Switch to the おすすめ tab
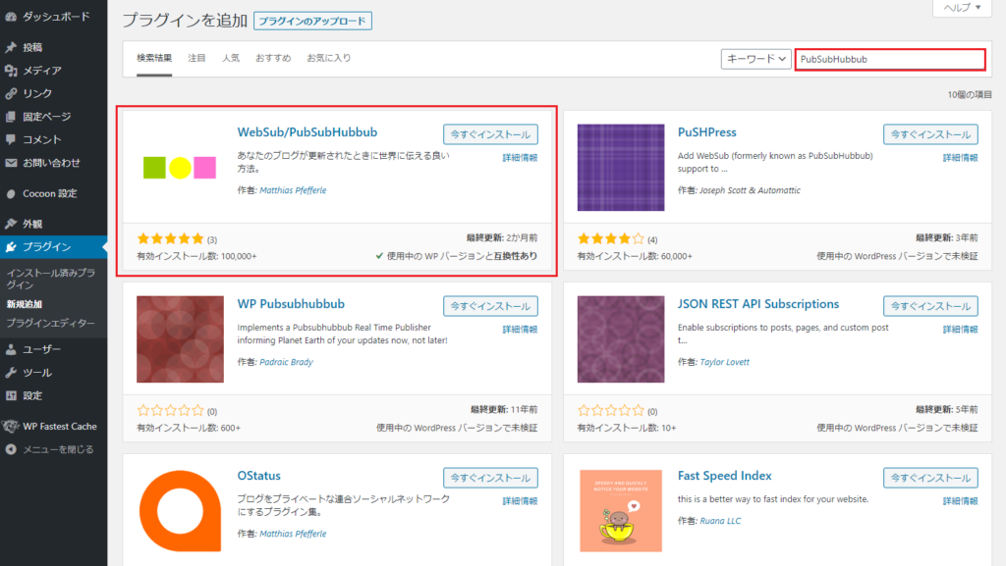The height and width of the screenshot is (566, 1006). click(273, 58)
